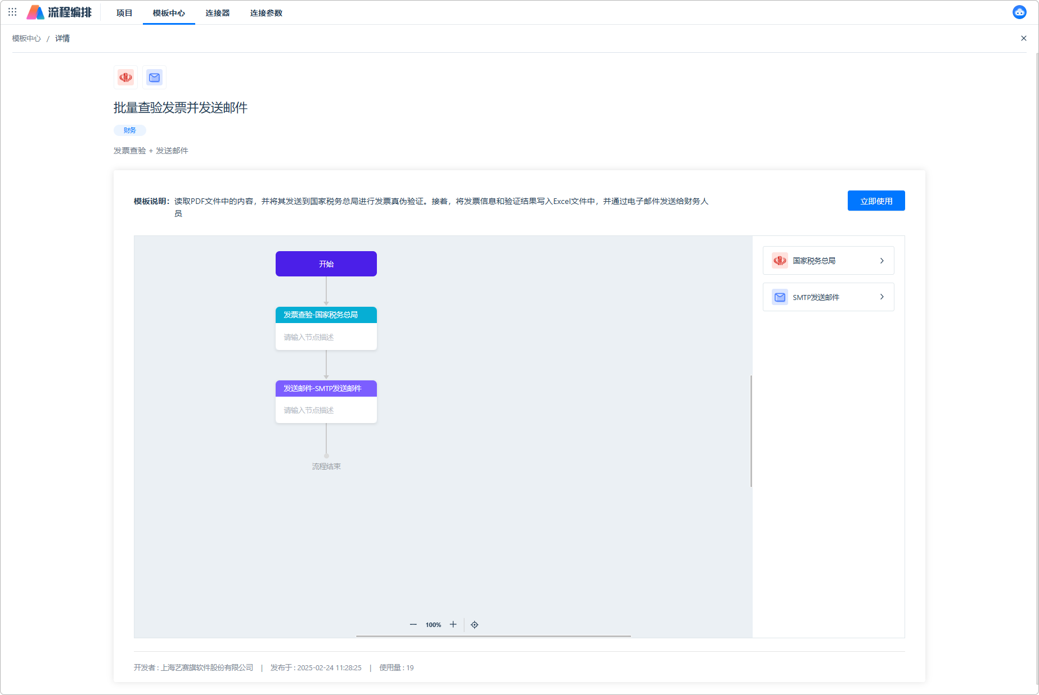The width and height of the screenshot is (1039, 695).
Task: Go to the 连接参数 tab
Action: (266, 13)
